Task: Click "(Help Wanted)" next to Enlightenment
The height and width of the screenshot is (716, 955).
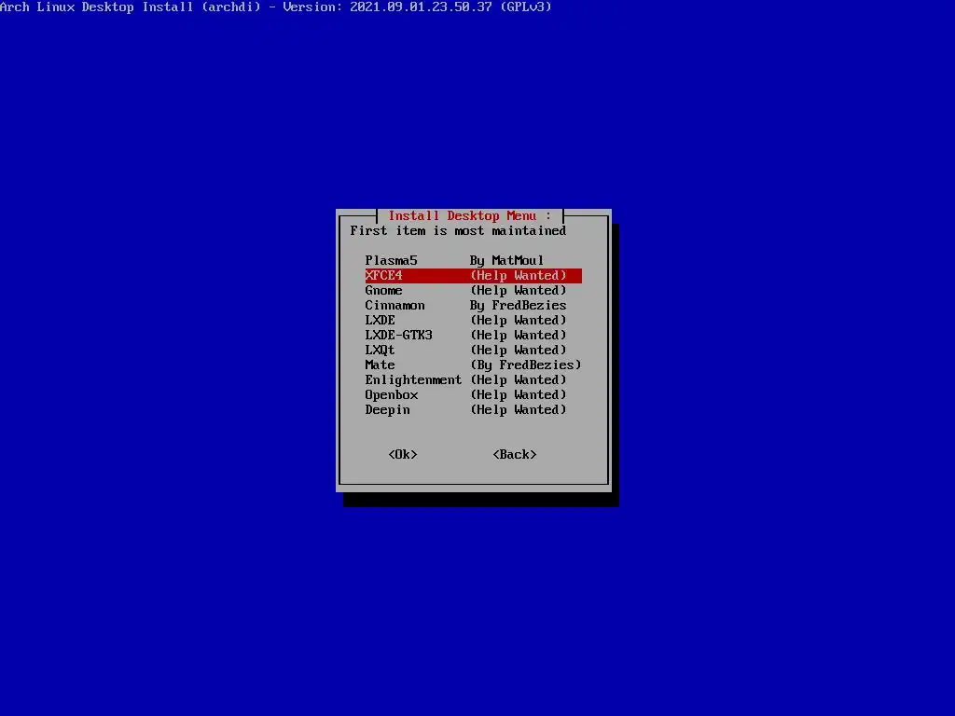Action: point(519,380)
